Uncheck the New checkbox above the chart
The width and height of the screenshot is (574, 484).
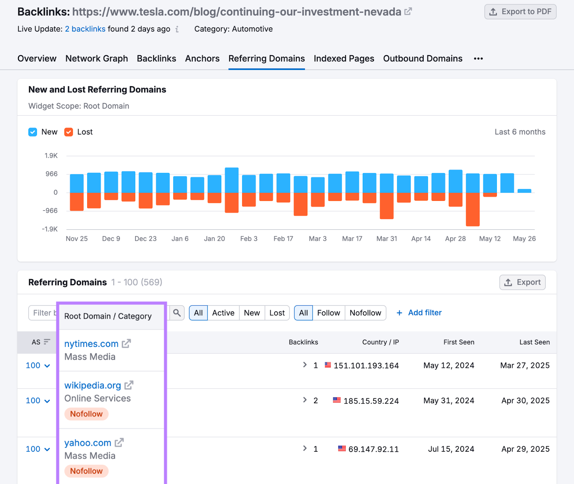point(33,132)
